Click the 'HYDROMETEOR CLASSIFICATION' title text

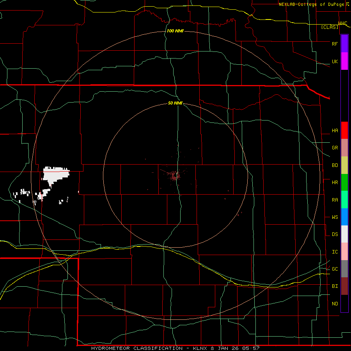[x=137, y=348]
